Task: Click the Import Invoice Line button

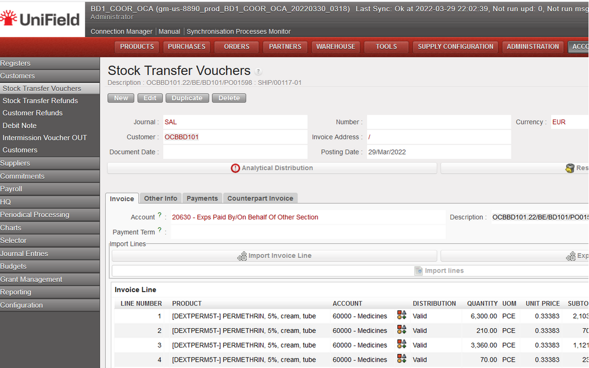Action: tap(274, 256)
